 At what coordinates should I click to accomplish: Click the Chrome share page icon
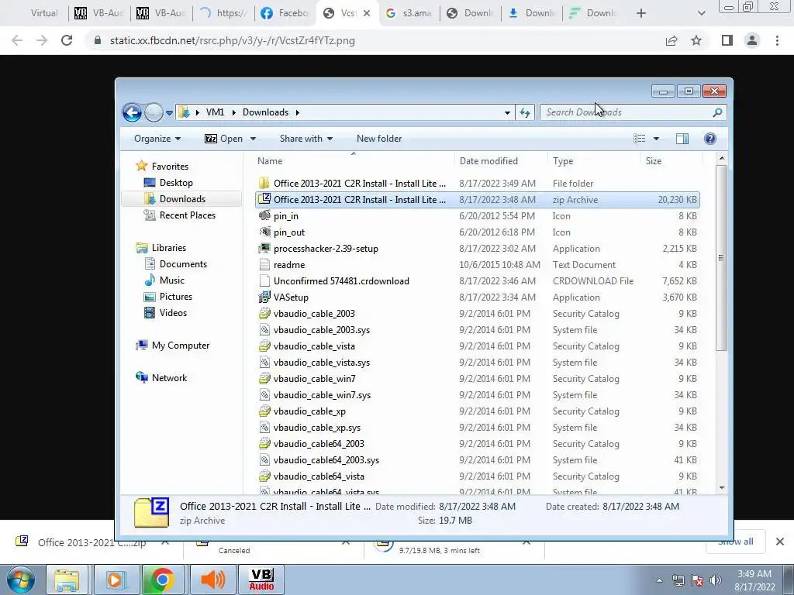(x=671, y=40)
